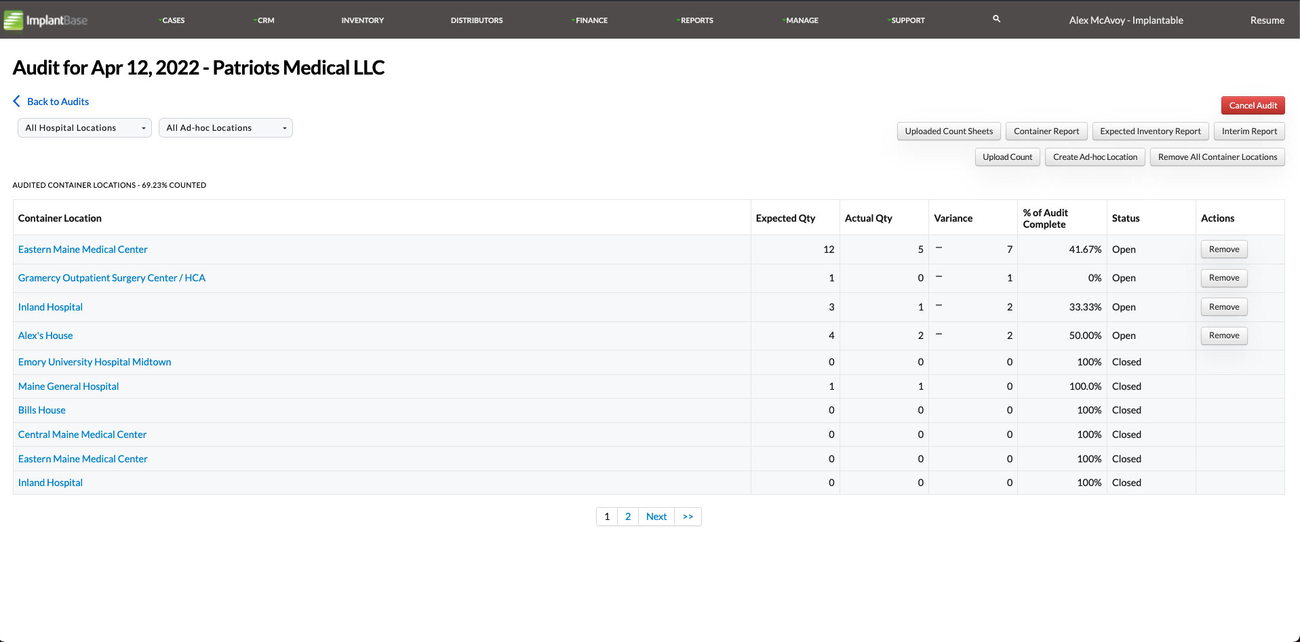Open the search magnifier icon
The width and height of the screenshot is (1300, 642).
pos(996,19)
